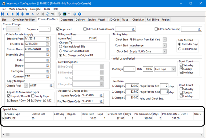Add a new record with plus icon
Screen dimensions: 206x138
[x=23, y=14]
